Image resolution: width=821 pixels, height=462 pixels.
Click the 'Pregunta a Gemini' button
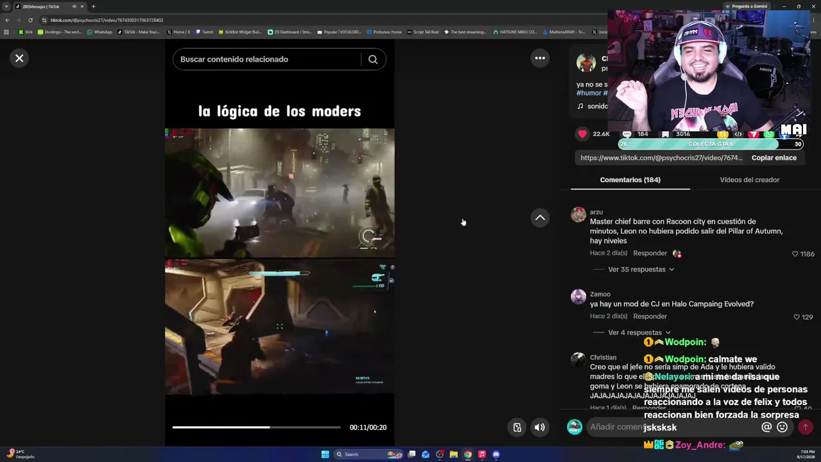click(747, 6)
